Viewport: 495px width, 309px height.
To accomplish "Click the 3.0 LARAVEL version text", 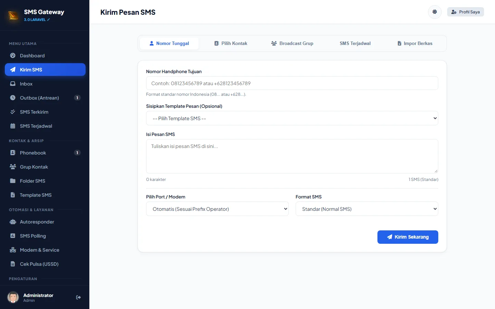I will click(35, 20).
